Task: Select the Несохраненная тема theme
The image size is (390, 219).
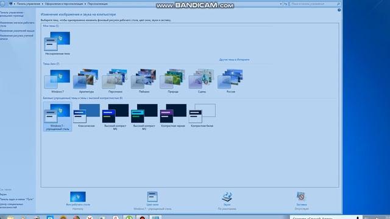Action: (x=57, y=43)
